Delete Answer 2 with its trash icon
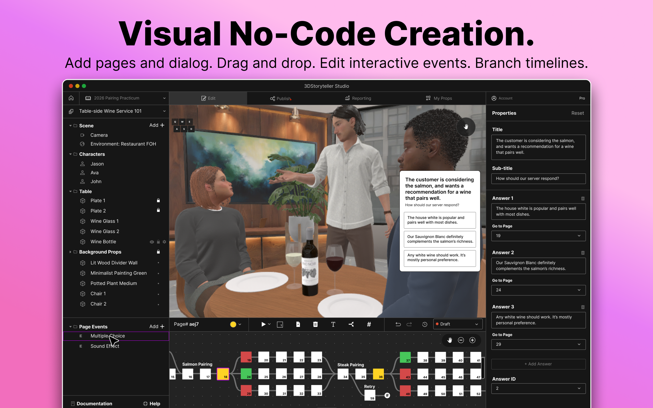The width and height of the screenshot is (653, 408). [583, 252]
